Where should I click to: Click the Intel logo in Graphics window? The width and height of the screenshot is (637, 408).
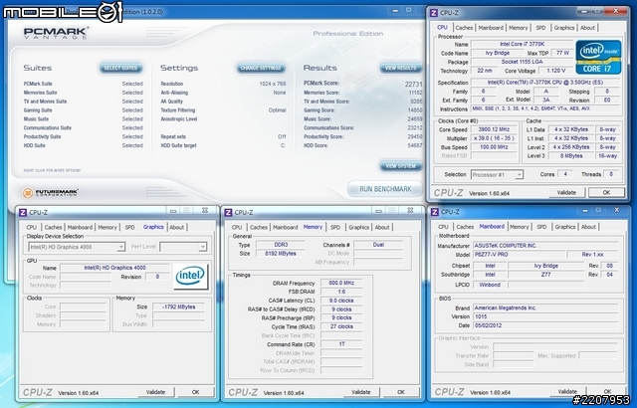point(190,277)
